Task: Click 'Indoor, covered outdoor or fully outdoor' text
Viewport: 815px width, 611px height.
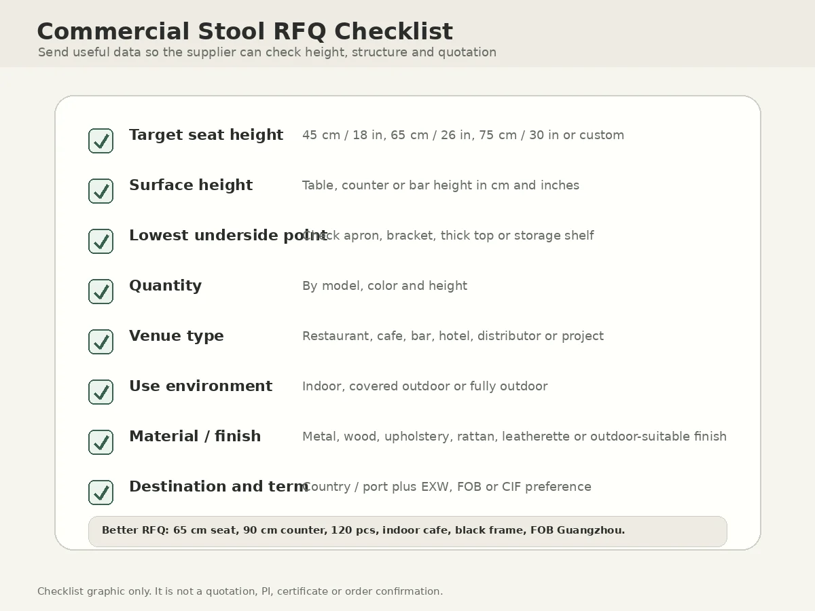Action: [x=424, y=386]
